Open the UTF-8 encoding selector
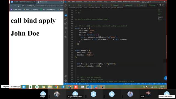The height and width of the screenshot is (99, 176). point(138,84)
